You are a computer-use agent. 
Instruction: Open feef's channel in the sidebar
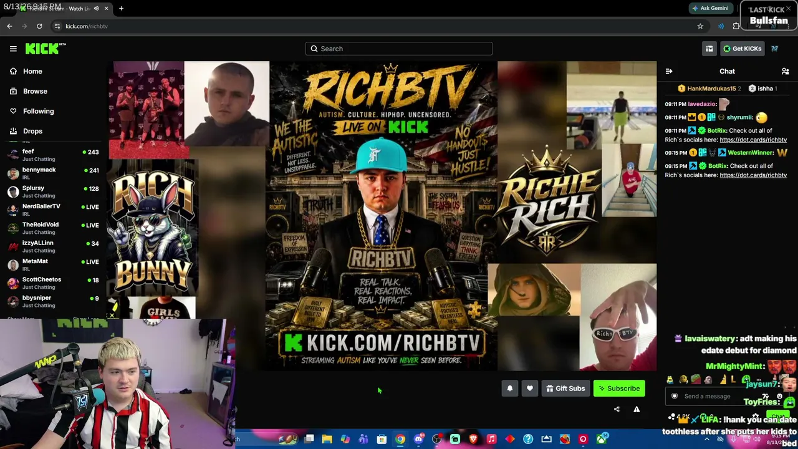[54, 155]
